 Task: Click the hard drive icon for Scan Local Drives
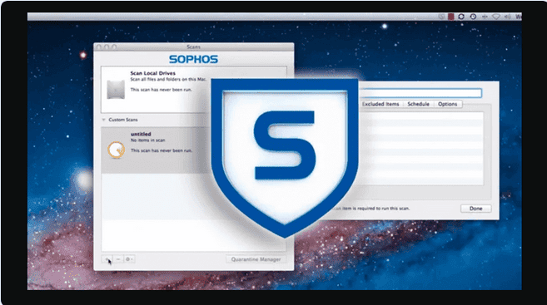[x=116, y=89]
